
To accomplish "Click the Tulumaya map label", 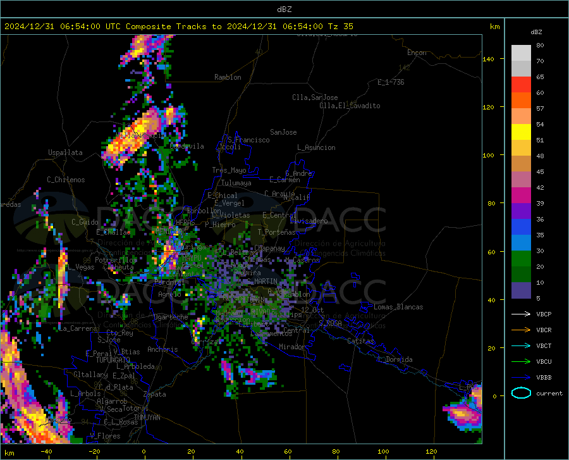I will 236,183.
